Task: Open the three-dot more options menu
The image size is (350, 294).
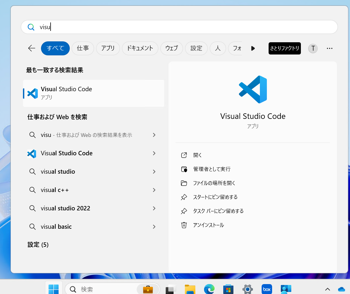Action: click(x=329, y=48)
